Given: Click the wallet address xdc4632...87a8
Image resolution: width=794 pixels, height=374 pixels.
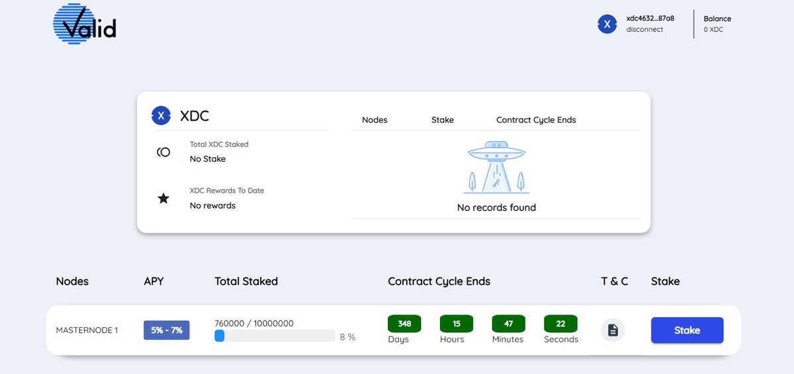Looking at the screenshot, I should 650,19.
